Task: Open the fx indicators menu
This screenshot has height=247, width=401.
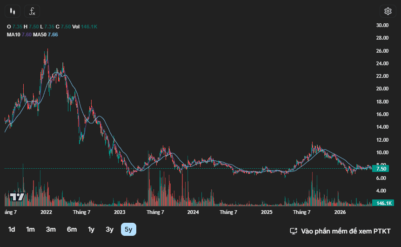Action: tap(32, 11)
